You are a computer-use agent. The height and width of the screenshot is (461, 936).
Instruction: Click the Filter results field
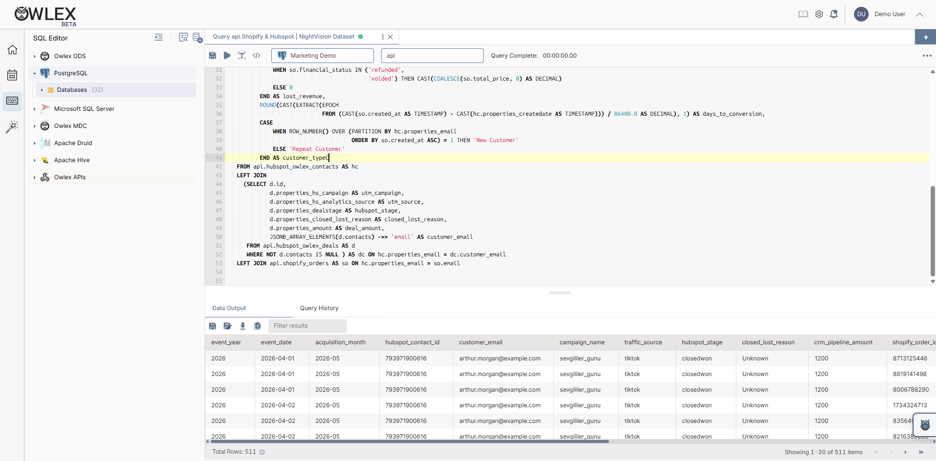click(307, 326)
